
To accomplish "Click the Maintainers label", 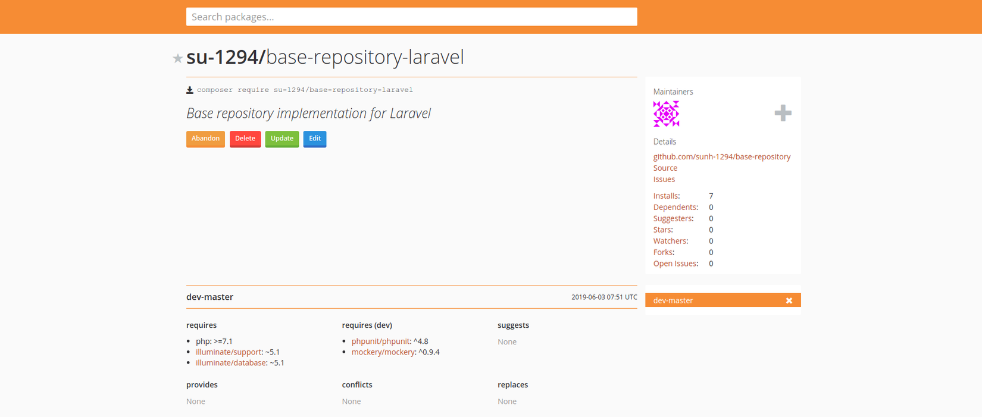I will pyautogui.click(x=673, y=92).
